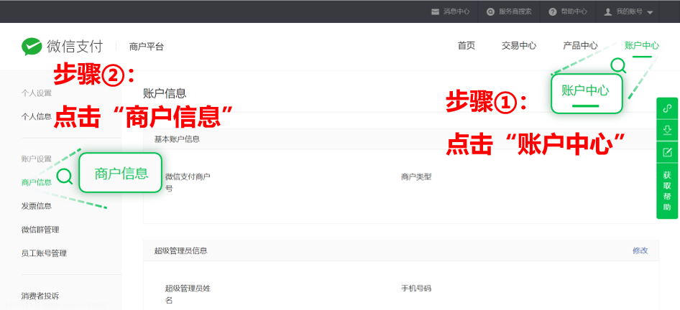Image resolution: width=680 pixels, height=310 pixels.
Task: Go to the 首页 navigation tab
Action: (467, 46)
